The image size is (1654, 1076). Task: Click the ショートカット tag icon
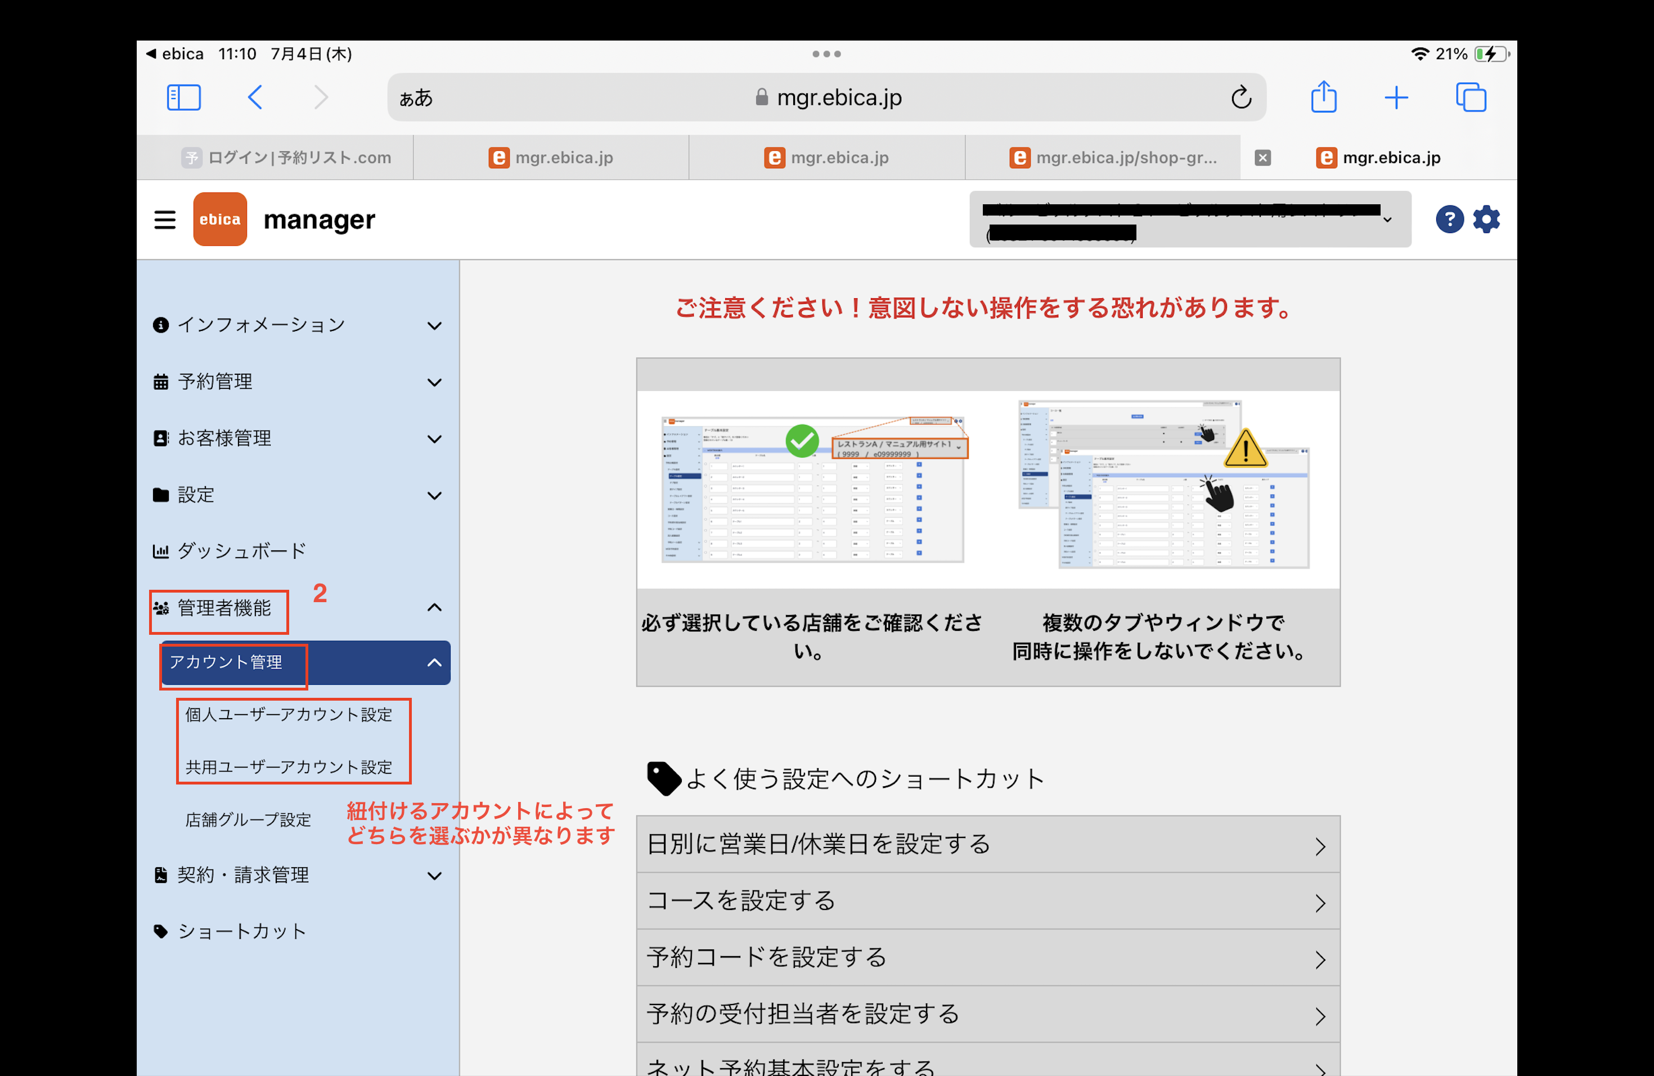(x=160, y=931)
